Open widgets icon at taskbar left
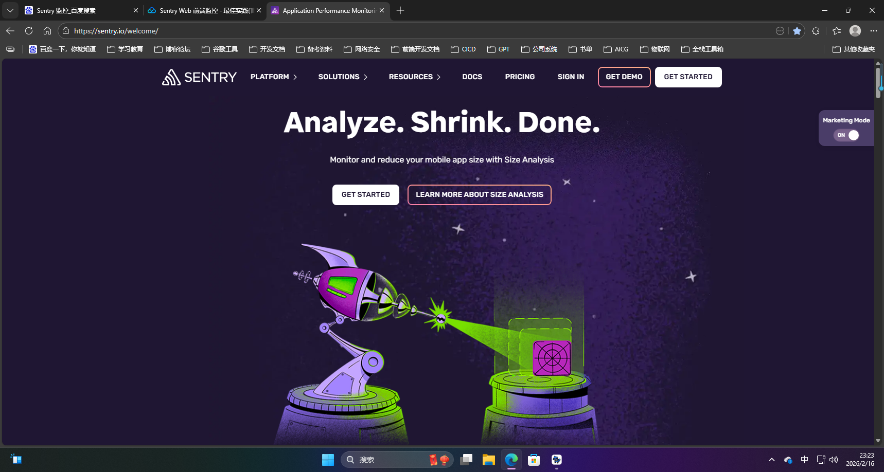 (16, 459)
